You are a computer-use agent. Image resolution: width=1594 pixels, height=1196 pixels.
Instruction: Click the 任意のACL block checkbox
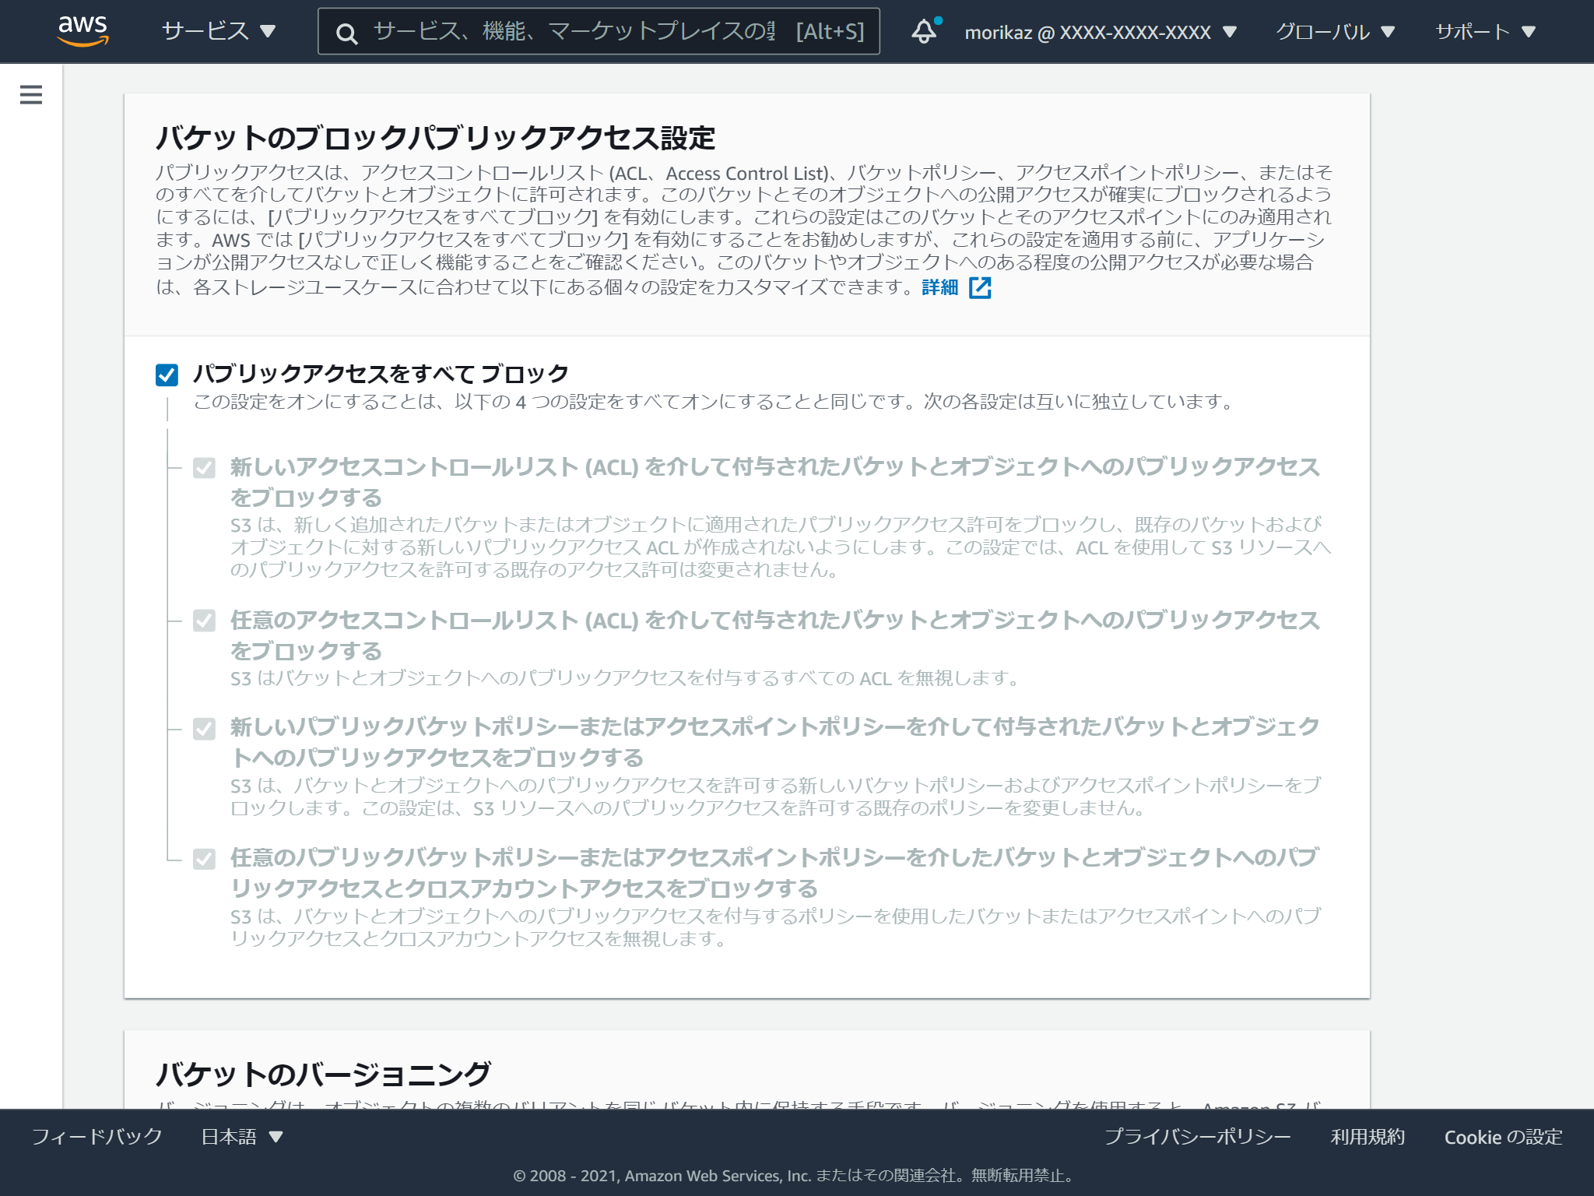(x=204, y=621)
